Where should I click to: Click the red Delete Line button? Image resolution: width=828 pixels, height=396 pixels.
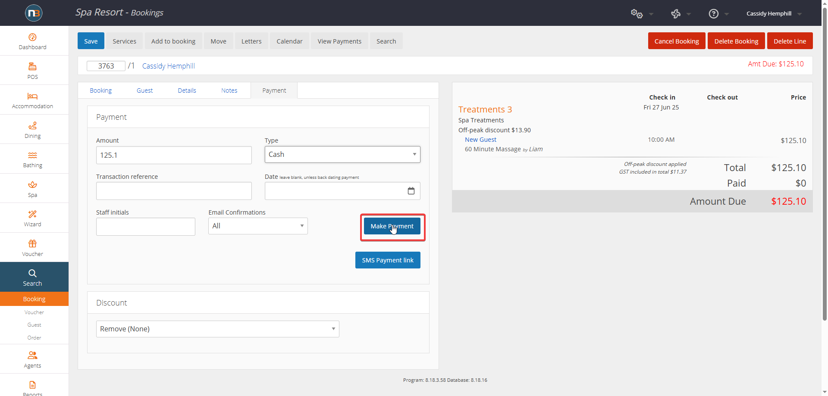790,41
